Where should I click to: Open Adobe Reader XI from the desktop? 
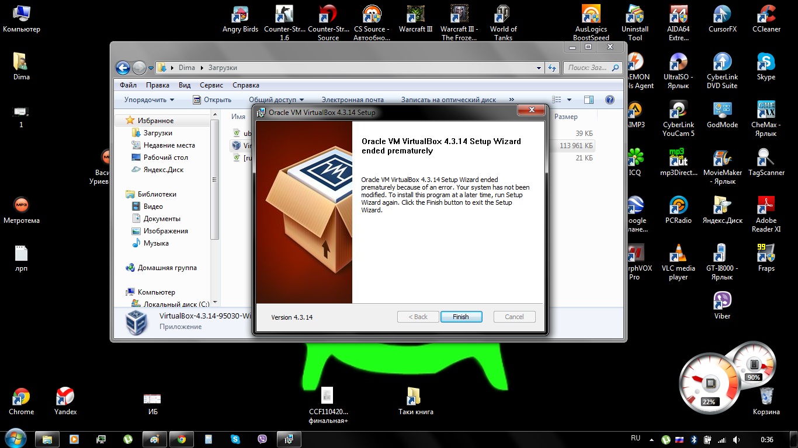click(x=766, y=215)
